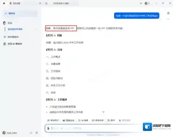Click the plus icon in new conversation button
This screenshot has width=173, height=137.
coord(6,13)
